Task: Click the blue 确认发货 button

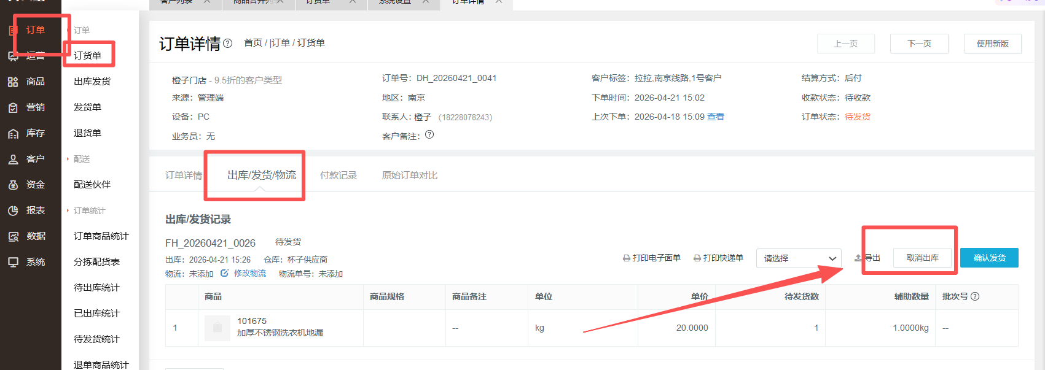Action: 989,258
